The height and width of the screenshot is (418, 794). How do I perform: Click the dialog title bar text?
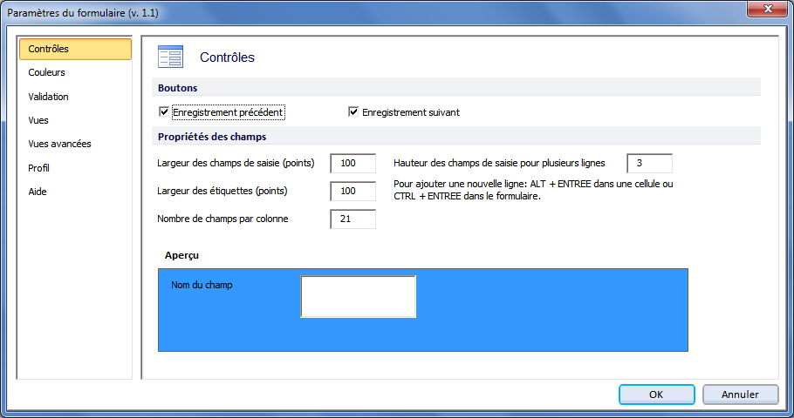(83, 13)
